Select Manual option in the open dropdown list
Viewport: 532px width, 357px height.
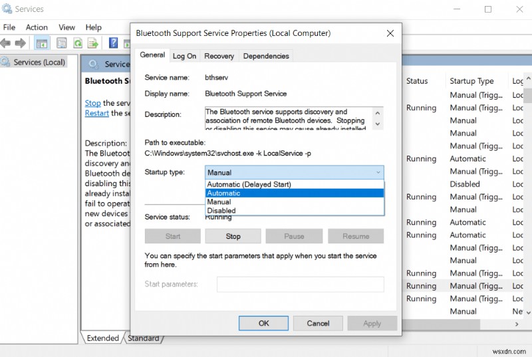[295, 202]
